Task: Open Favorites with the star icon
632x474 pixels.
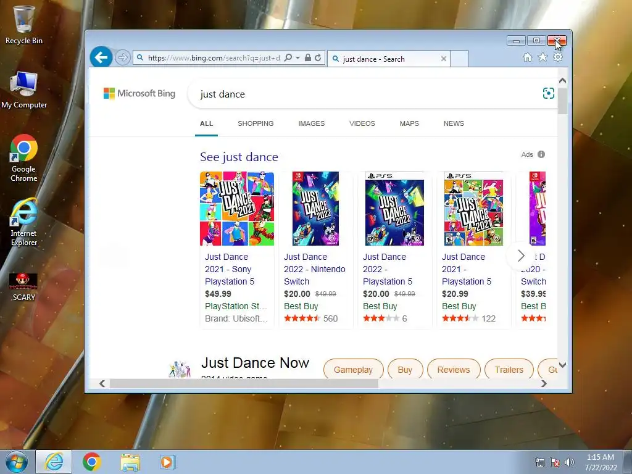Action: (x=543, y=57)
